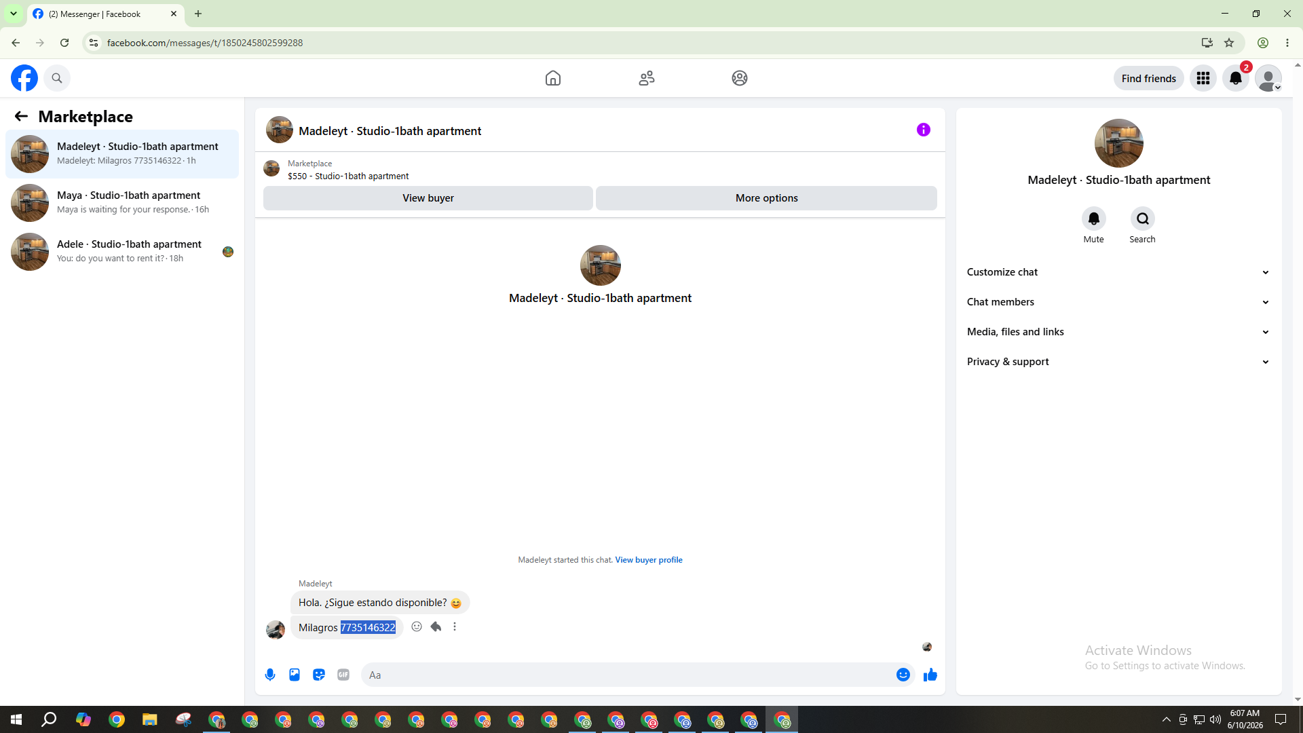The image size is (1303, 733).
Task: Click the purple conversation information icon
Action: click(x=924, y=130)
